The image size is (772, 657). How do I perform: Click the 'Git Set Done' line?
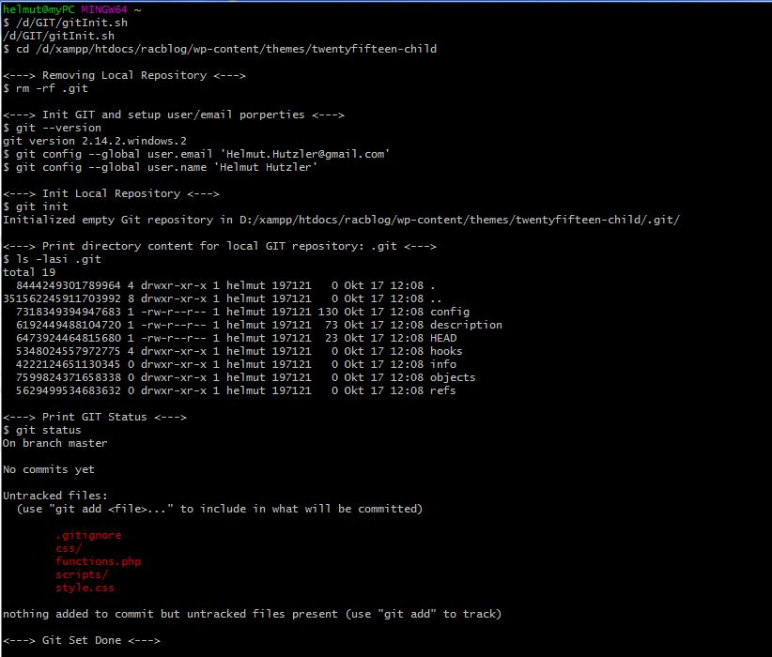pos(81,640)
